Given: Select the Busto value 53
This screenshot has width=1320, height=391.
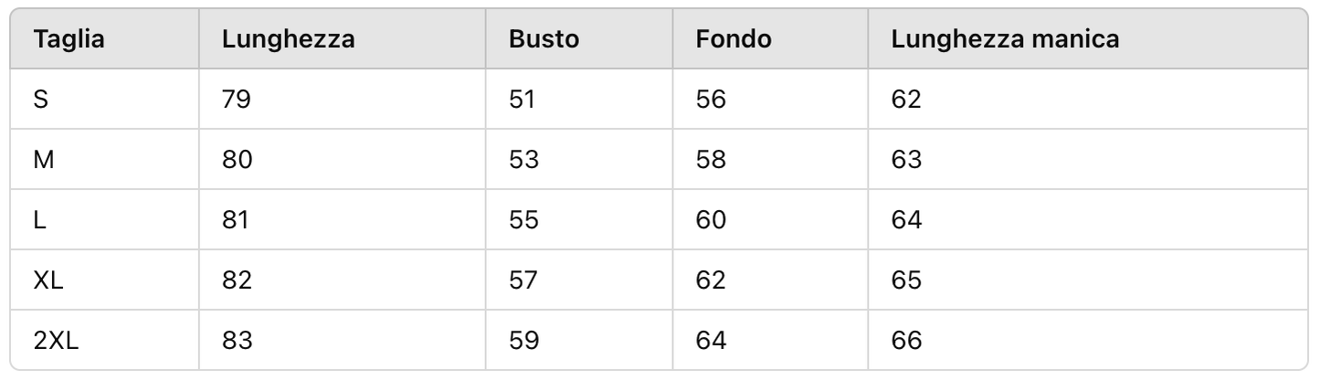Looking at the screenshot, I should click(523, 160).
